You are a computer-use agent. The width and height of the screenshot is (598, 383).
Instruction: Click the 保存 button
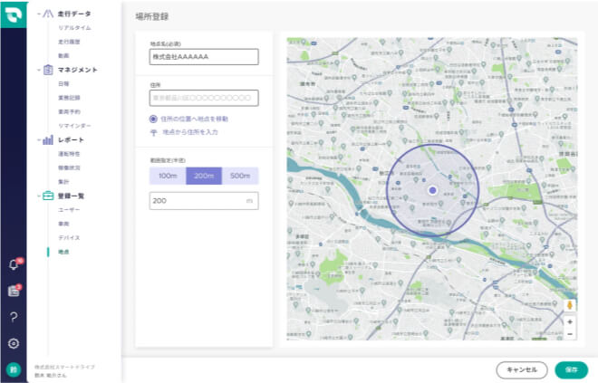571,369
